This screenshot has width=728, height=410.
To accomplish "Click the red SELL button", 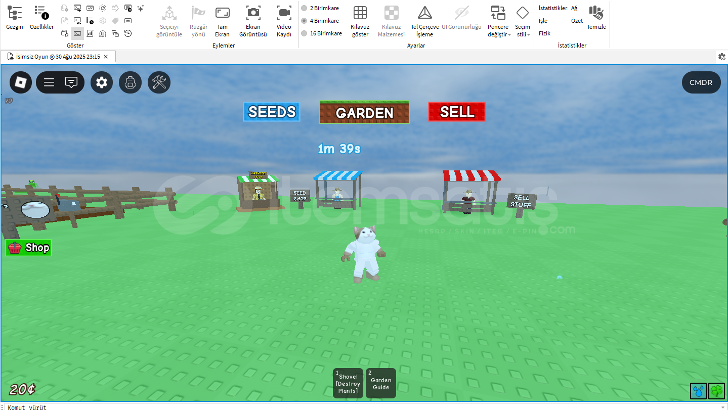I will click(x=457, y=112).
